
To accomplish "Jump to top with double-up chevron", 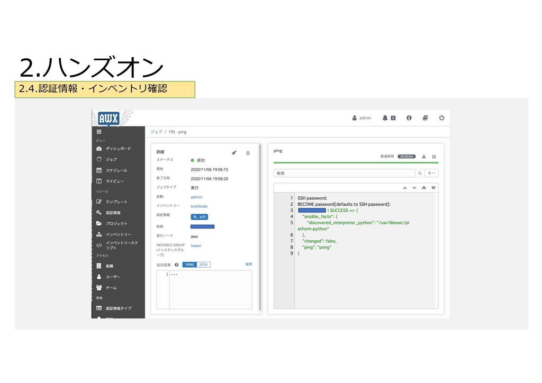I will [x=424, y=188].
